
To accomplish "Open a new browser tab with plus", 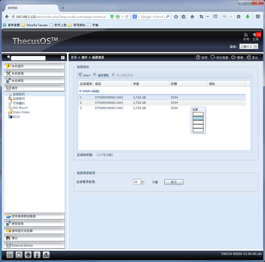I will click(63, 8).
